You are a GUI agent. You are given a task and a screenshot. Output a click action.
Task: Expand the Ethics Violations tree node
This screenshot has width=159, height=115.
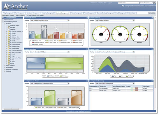pos(5,66)
